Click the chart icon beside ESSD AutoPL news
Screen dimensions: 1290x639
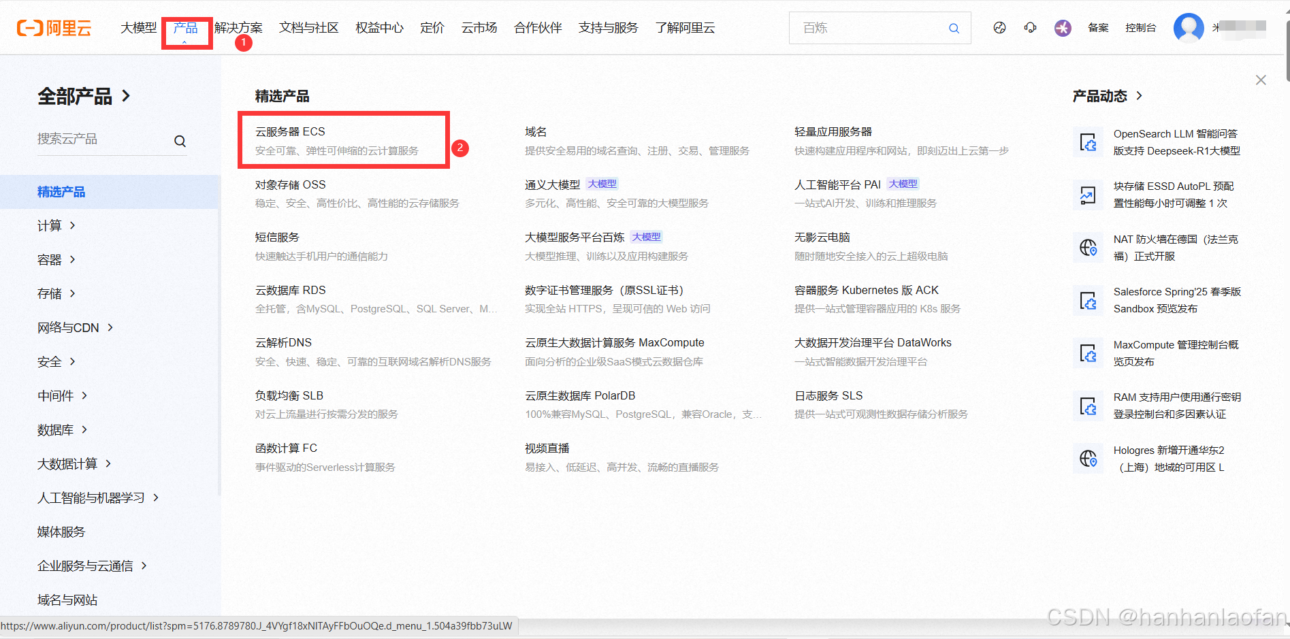click(1088, 195)
